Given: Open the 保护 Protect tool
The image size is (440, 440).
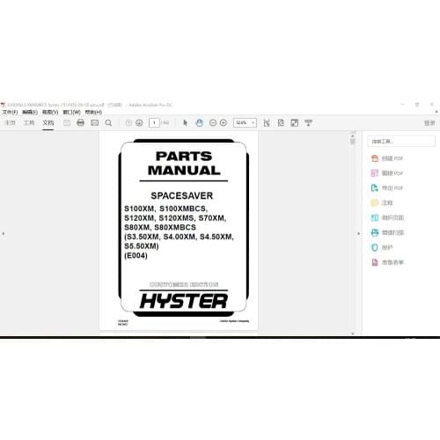Looking at the screenshot, I should [382, 247].
